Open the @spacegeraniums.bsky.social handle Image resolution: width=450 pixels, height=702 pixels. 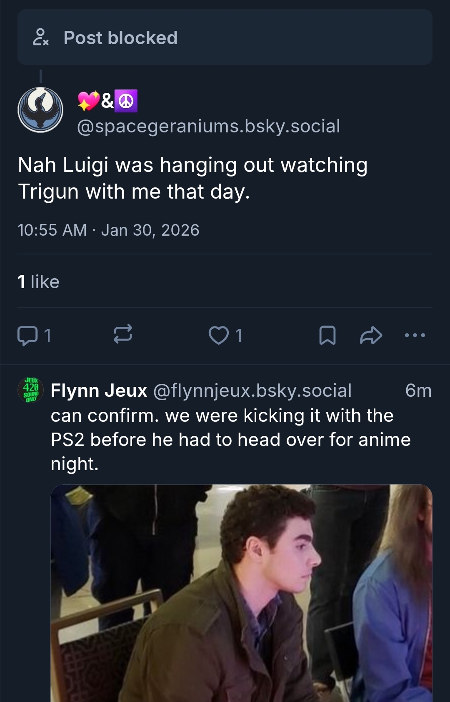208,126
